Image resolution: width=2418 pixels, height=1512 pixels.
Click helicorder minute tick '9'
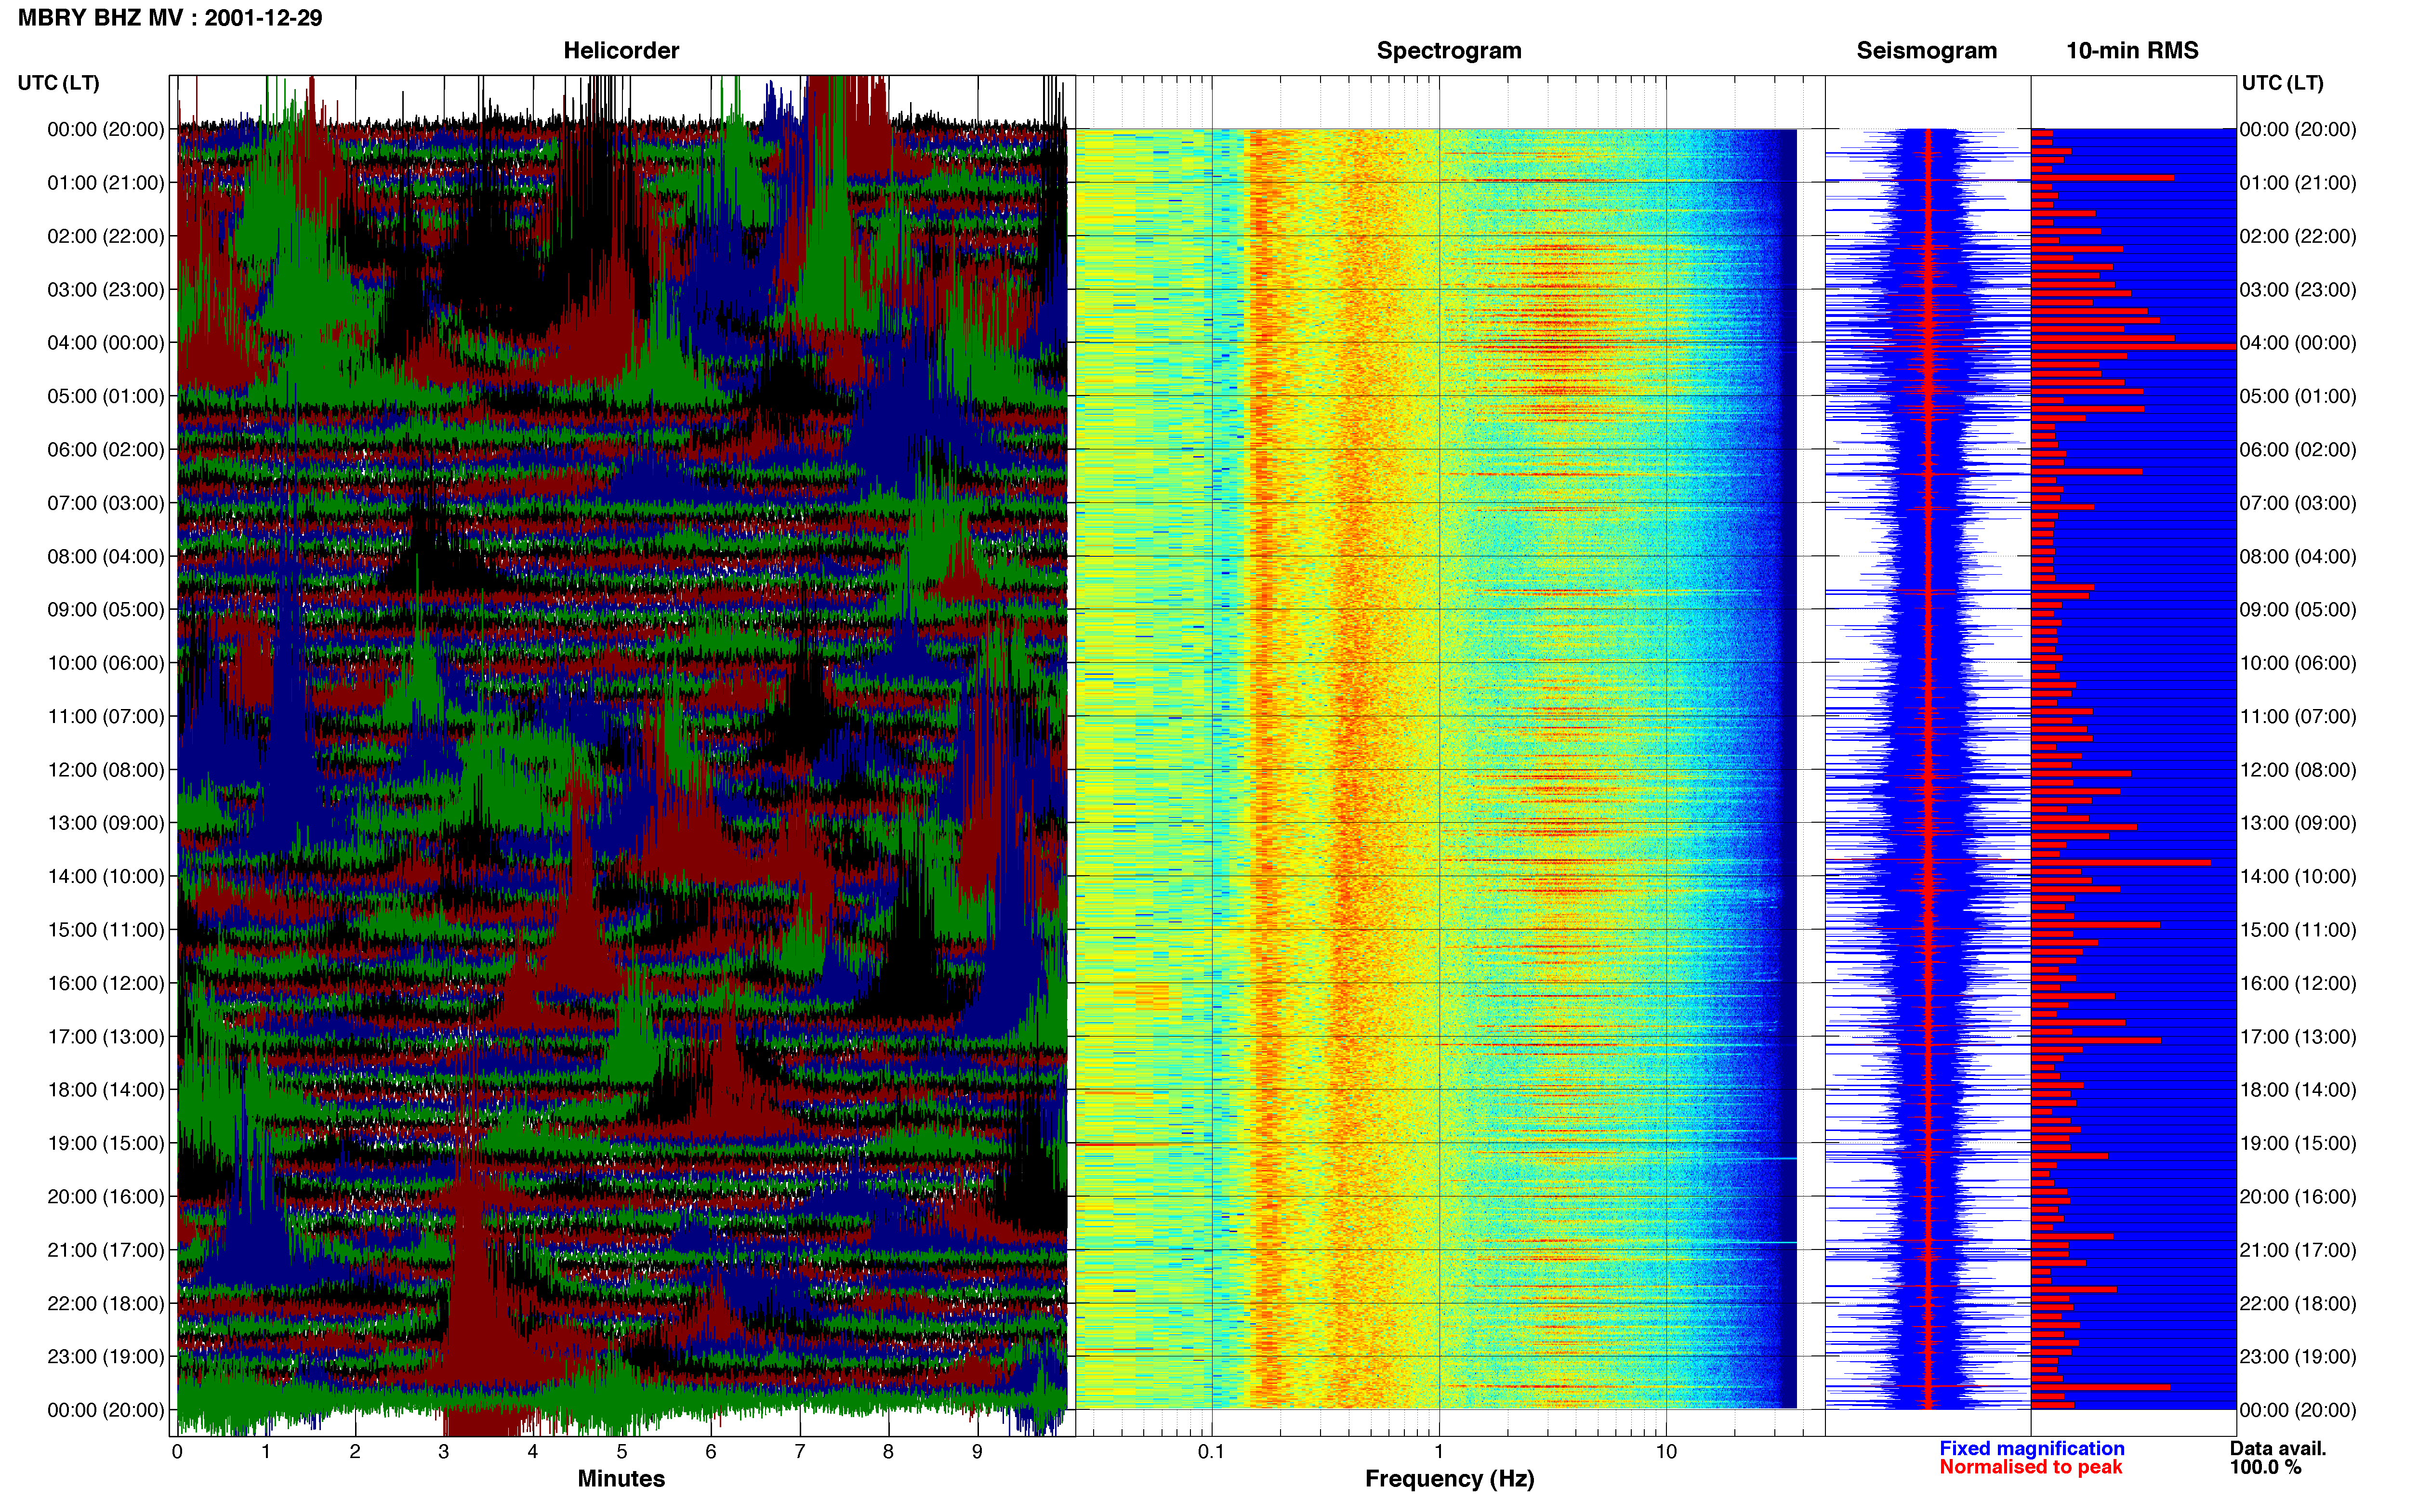click(x=977, y=1452)
